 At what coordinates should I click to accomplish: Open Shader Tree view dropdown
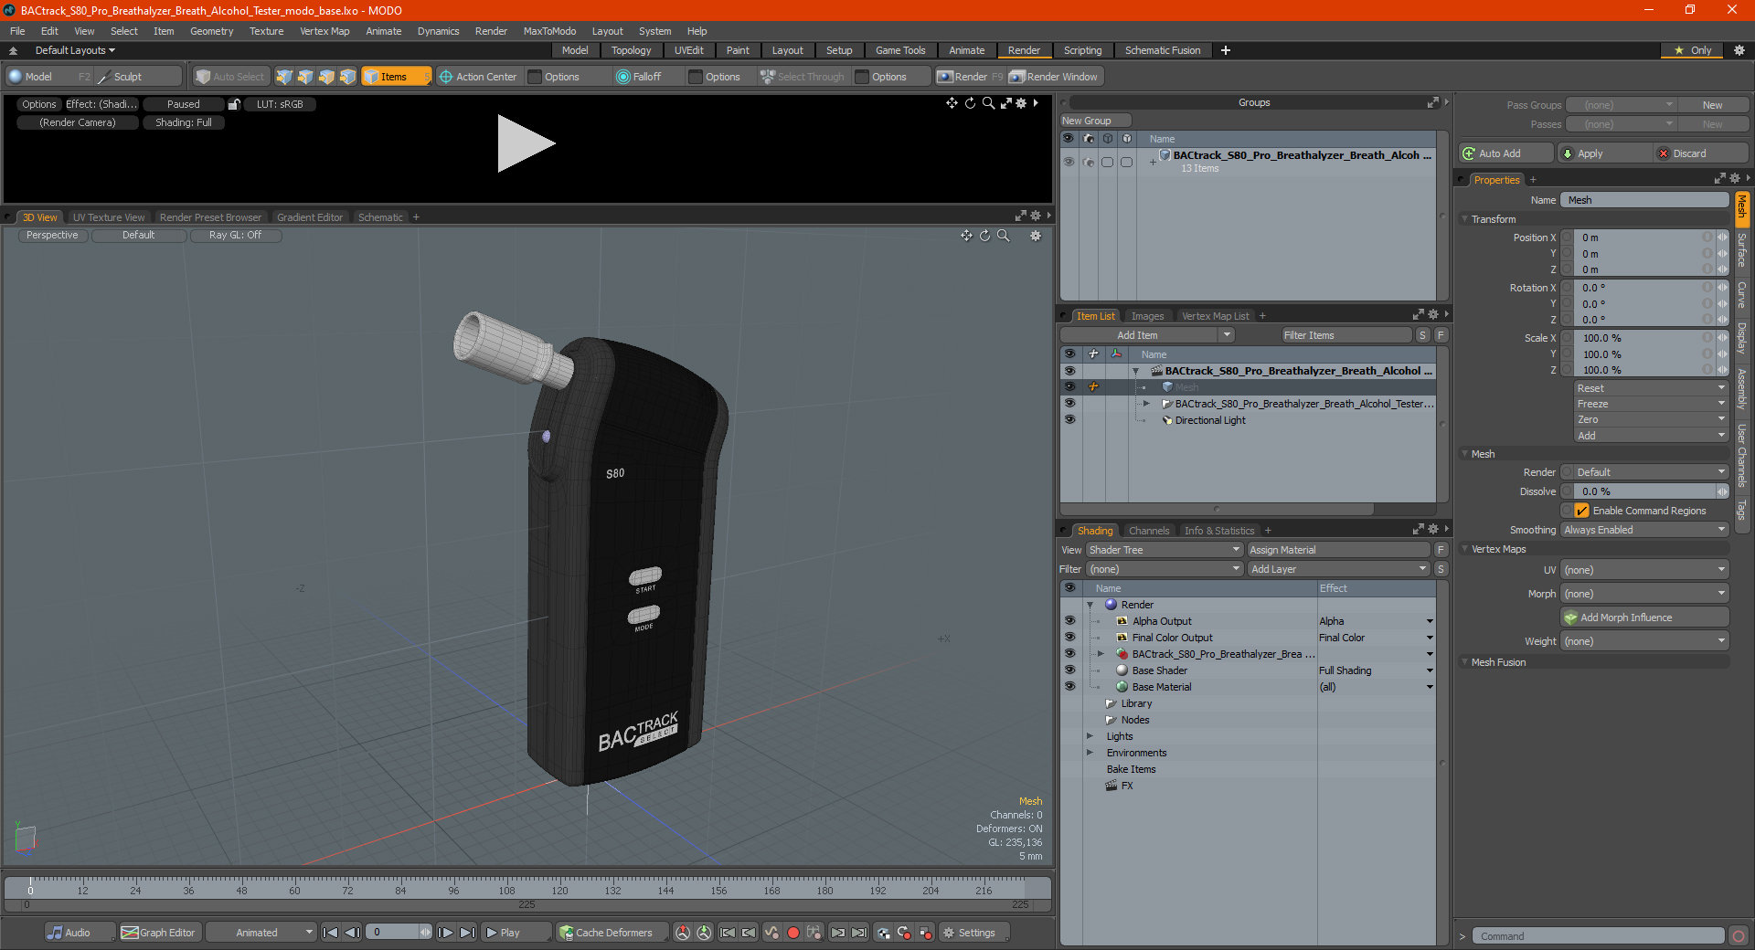tap(1164, 550)
